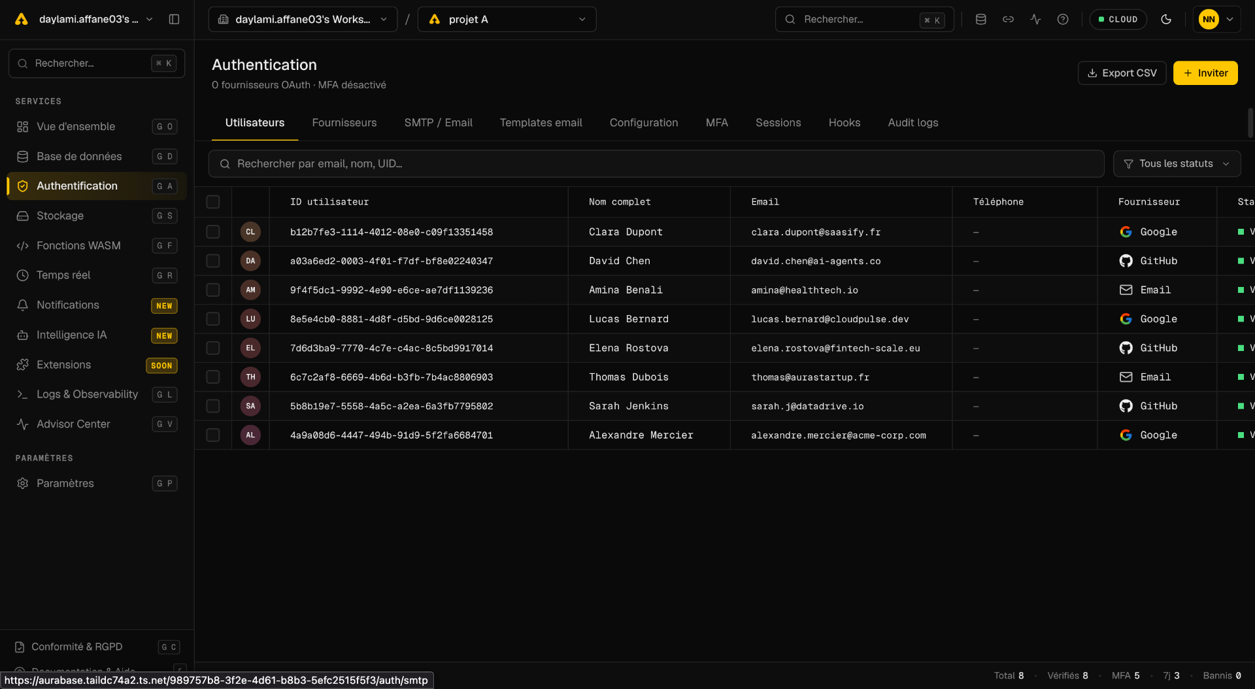This screenshot has width=1255, height=689.
Task: Open the help question mark icon
Action: pyautogui.click(x=1063, y=19)
